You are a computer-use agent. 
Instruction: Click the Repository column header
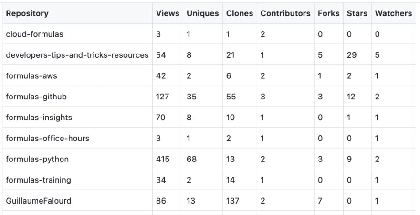[x=27, y=13]
